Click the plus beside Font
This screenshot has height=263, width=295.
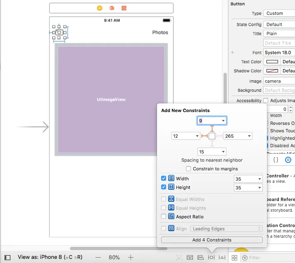pyautogui.click(x=232, y=53)
